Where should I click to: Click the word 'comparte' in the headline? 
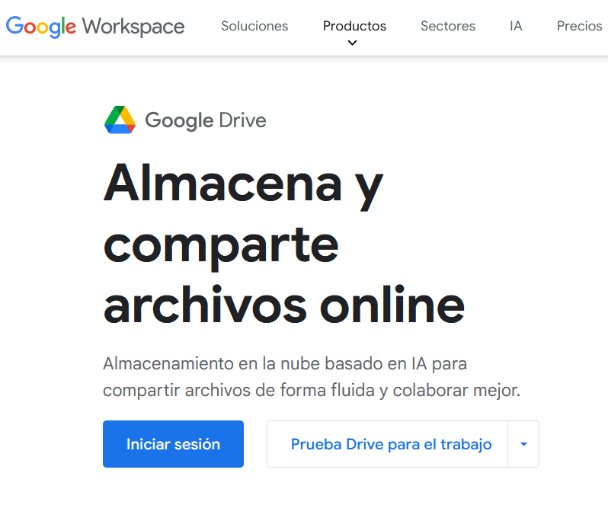point(221,242)
